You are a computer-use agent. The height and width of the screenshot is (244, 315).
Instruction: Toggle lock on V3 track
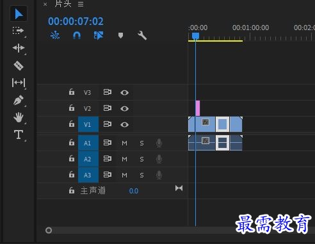pos(72,92)
